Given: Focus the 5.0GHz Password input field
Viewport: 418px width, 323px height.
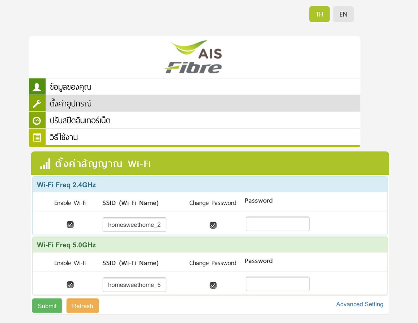Looking at the screenshot, I should click(278, 284).
